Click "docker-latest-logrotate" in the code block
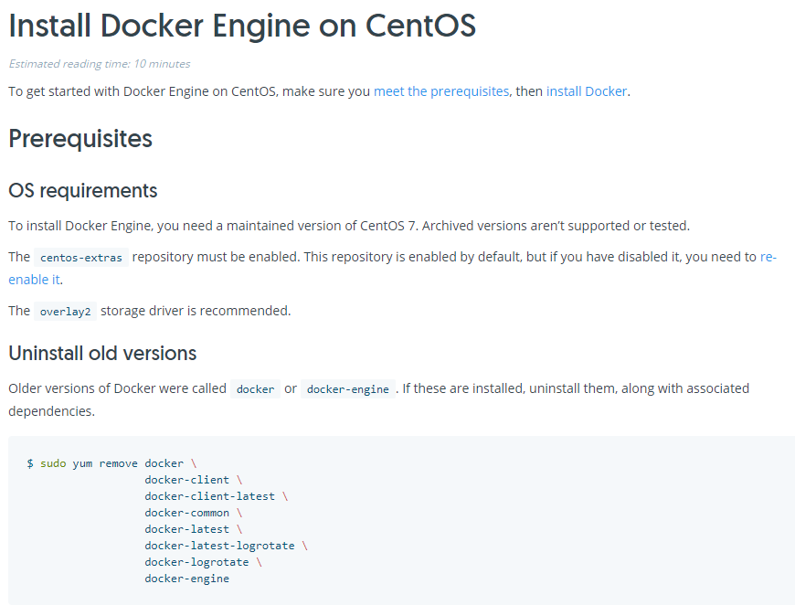The image size is (795, 616). 219,546
